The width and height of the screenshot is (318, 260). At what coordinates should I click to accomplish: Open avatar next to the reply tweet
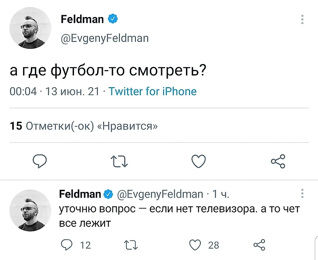click(x=30, y=210)
